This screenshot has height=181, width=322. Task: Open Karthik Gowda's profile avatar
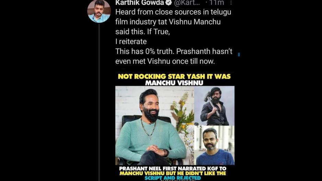click(x=99, y=11)
